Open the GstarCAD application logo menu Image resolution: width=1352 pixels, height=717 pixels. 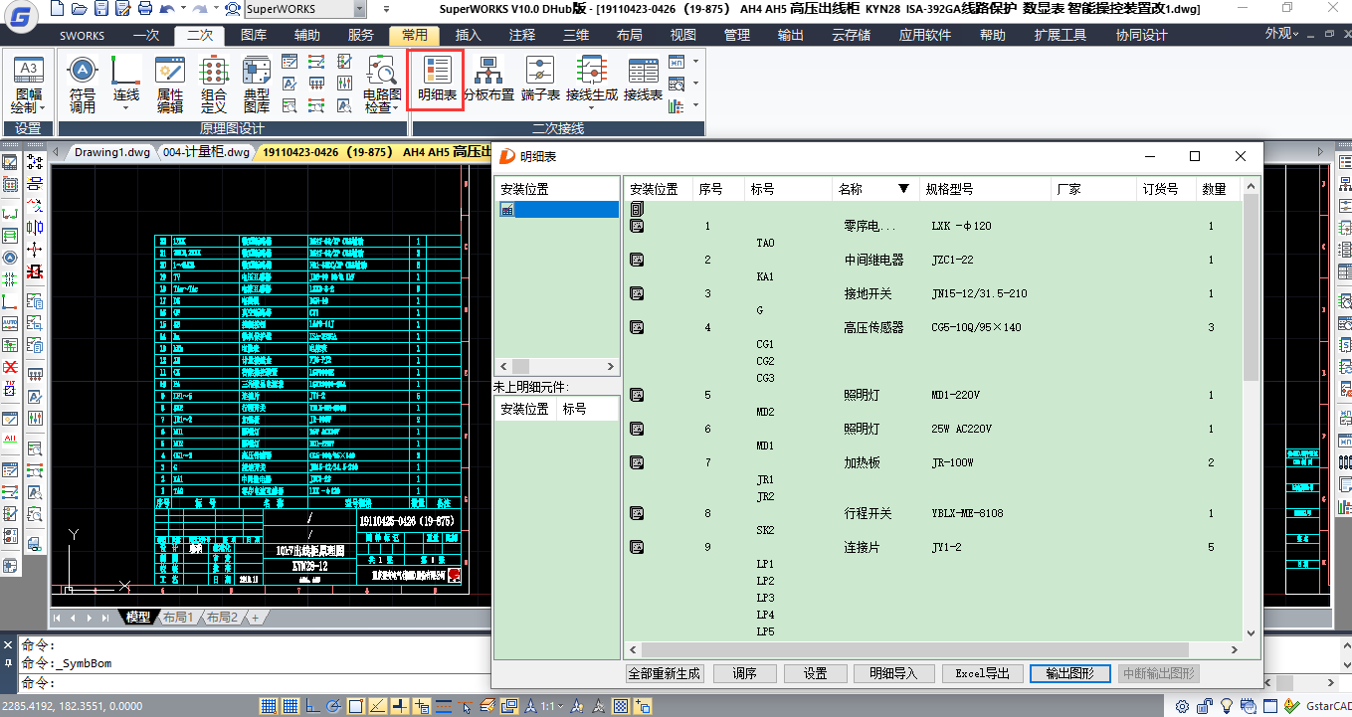pyautogui.click(x=20, y=18)
